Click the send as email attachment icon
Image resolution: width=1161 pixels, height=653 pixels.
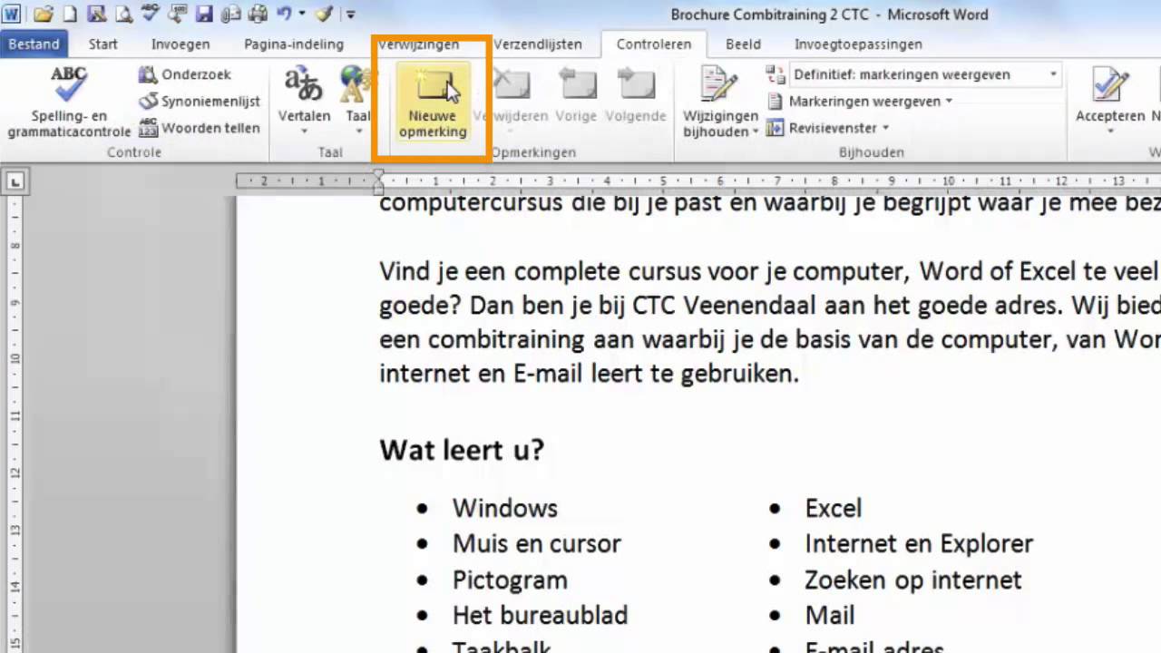pyautogui.click(x=231, y=14)
